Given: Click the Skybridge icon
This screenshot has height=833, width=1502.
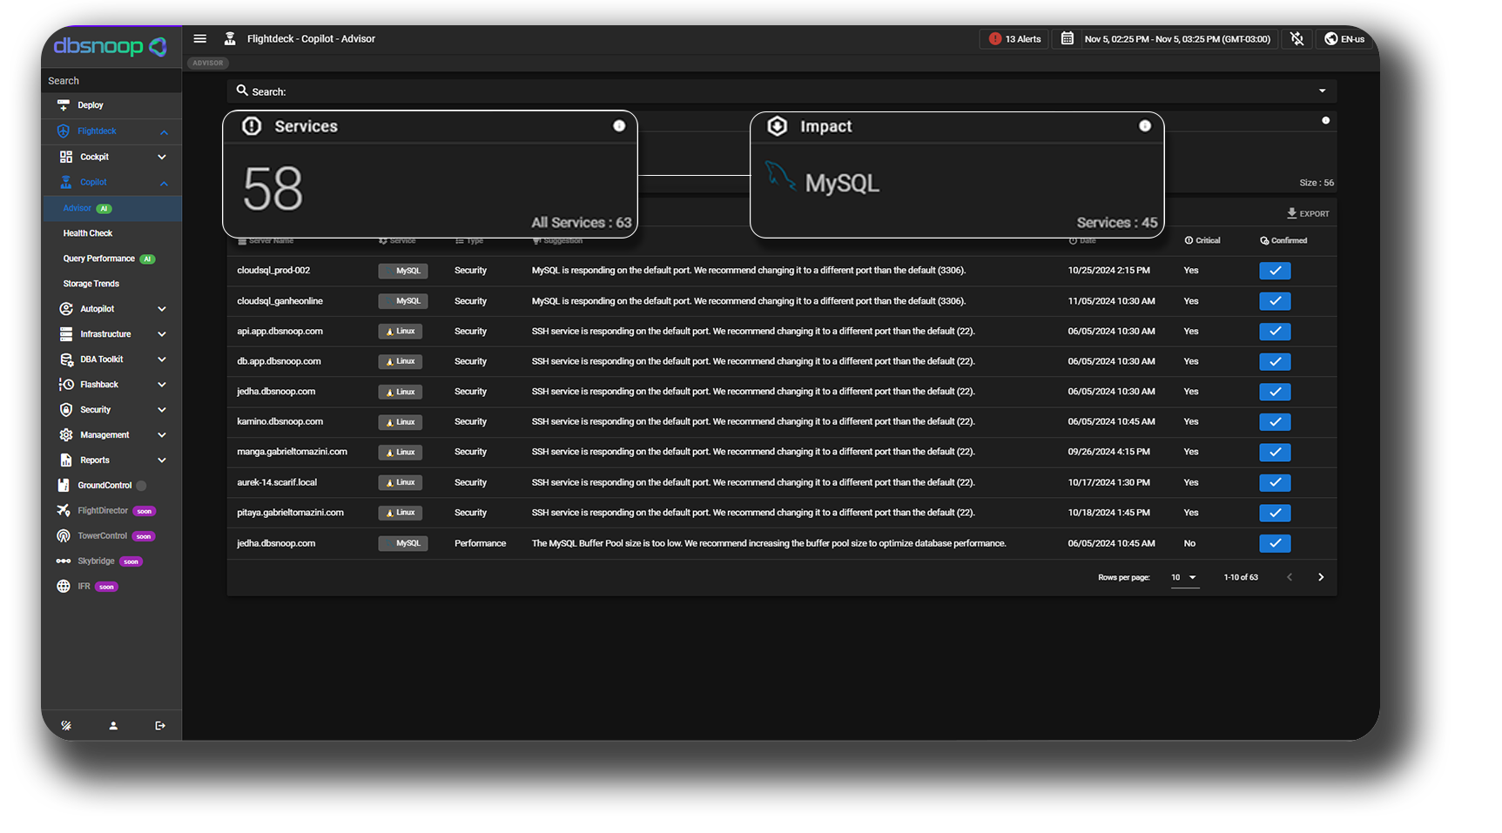Looking at the screenshot, I should click(64, 561).
